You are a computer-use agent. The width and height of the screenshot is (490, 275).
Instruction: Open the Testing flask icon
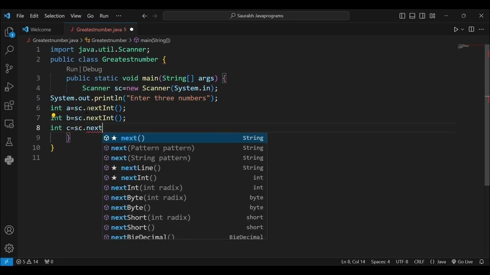click(9, 142)
